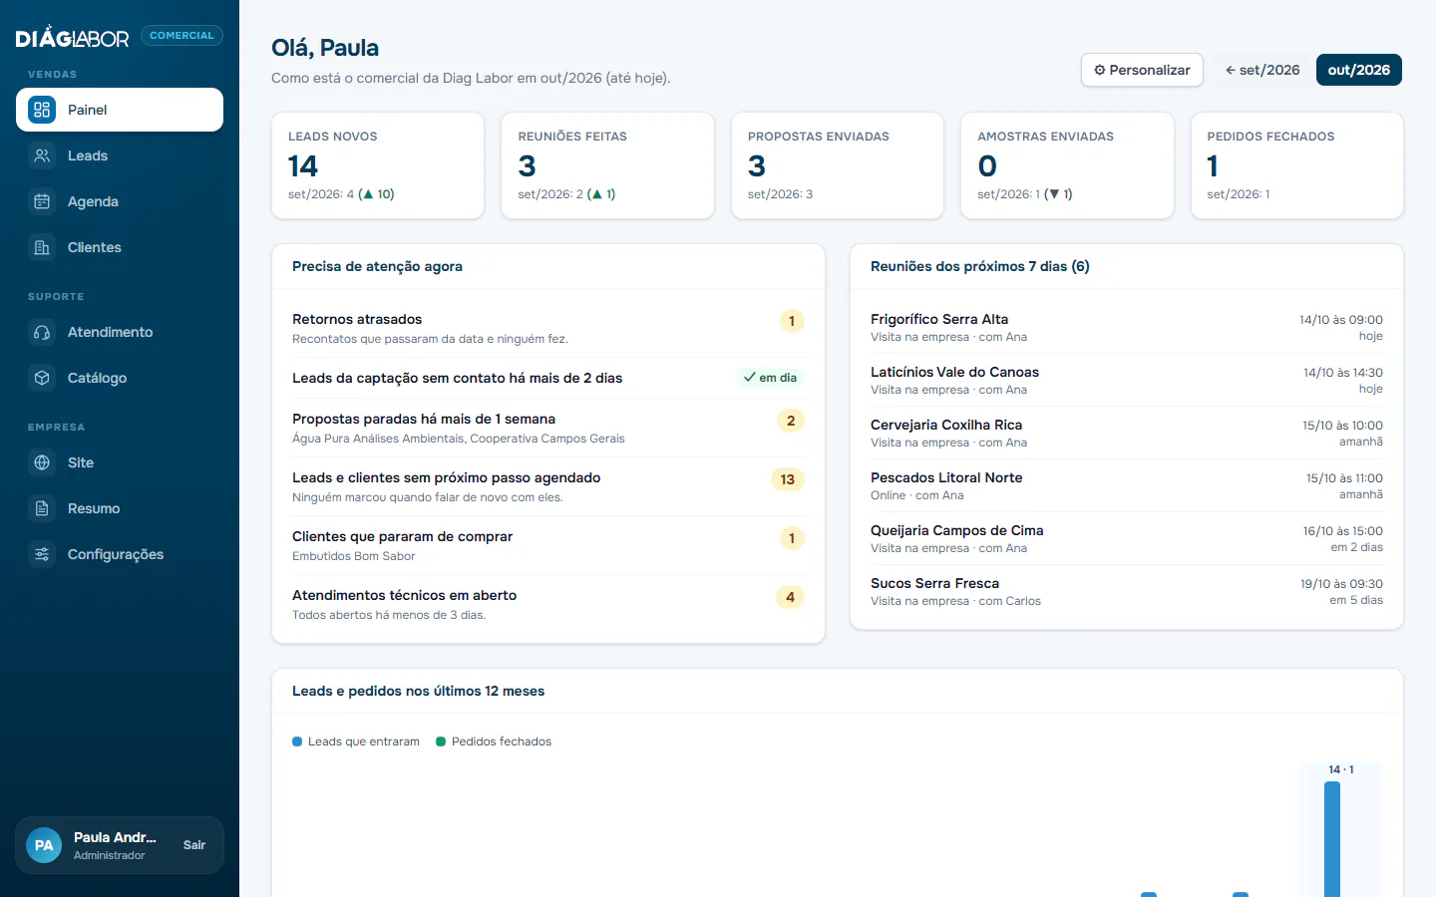This screenshot has height=897, width=1436.
Task: Click the Painel dashboard icon in sidebar
Action: coord(42,110)
